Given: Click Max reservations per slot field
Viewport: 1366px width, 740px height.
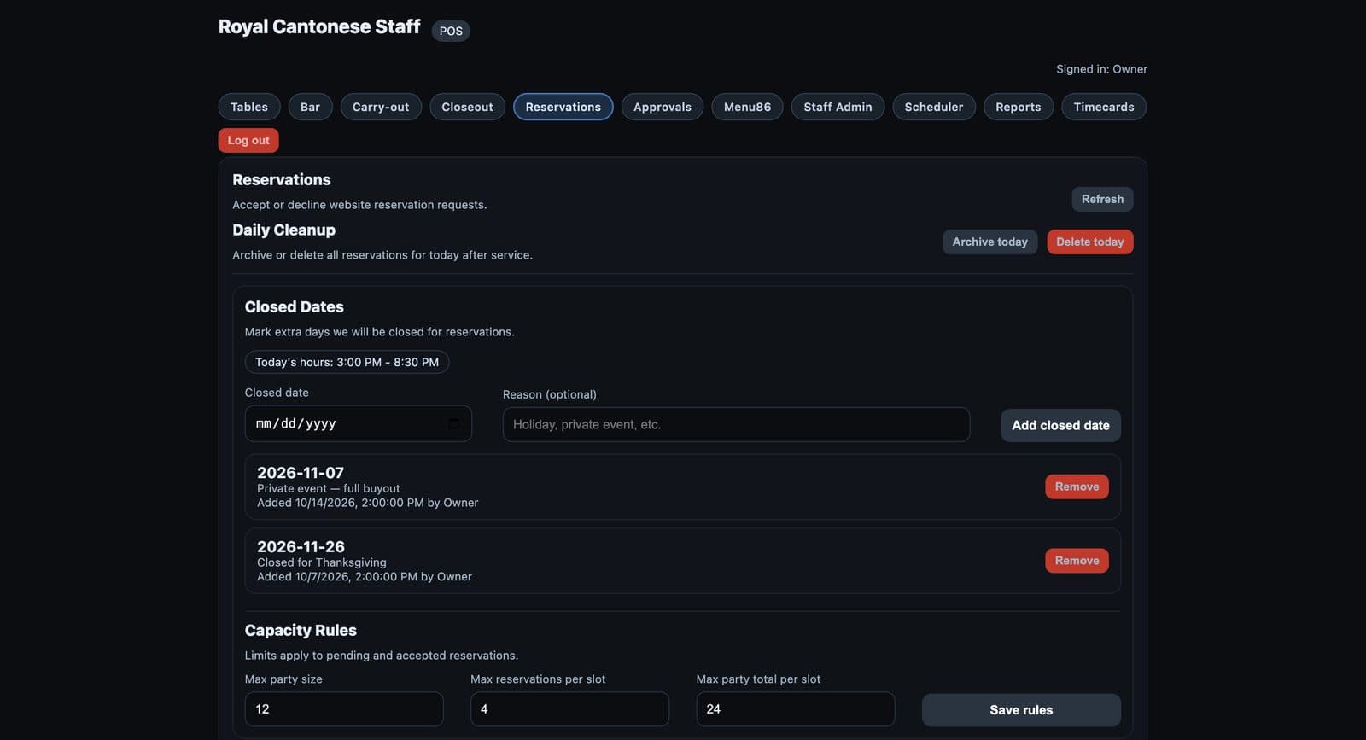Looking at the screenshot, I should 569,709.
